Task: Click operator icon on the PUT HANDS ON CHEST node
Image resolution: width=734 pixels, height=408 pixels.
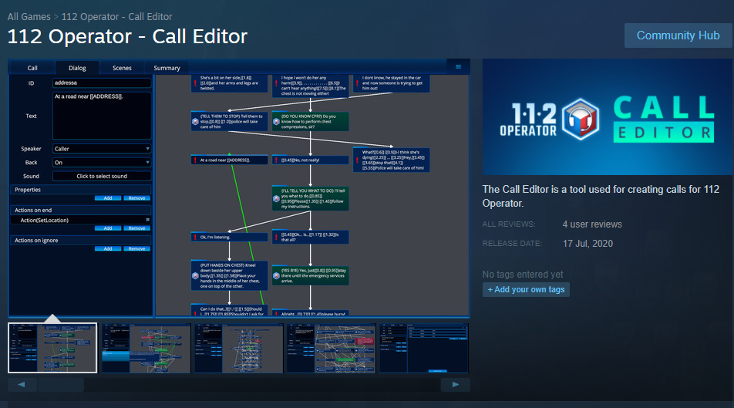Action: (x=195, y=275)
